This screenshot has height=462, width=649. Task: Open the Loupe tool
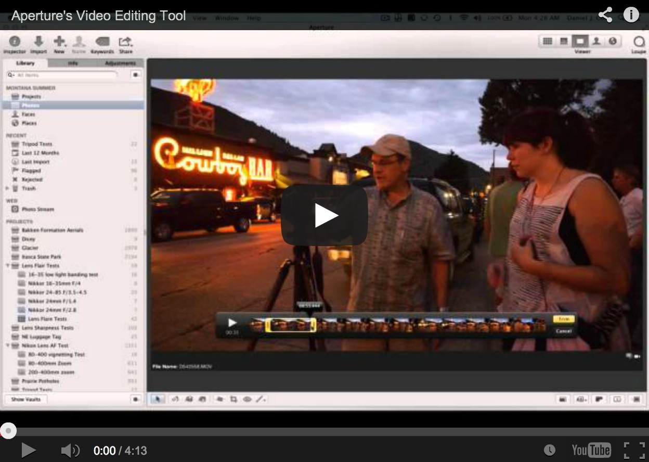(x=639, y=44)
